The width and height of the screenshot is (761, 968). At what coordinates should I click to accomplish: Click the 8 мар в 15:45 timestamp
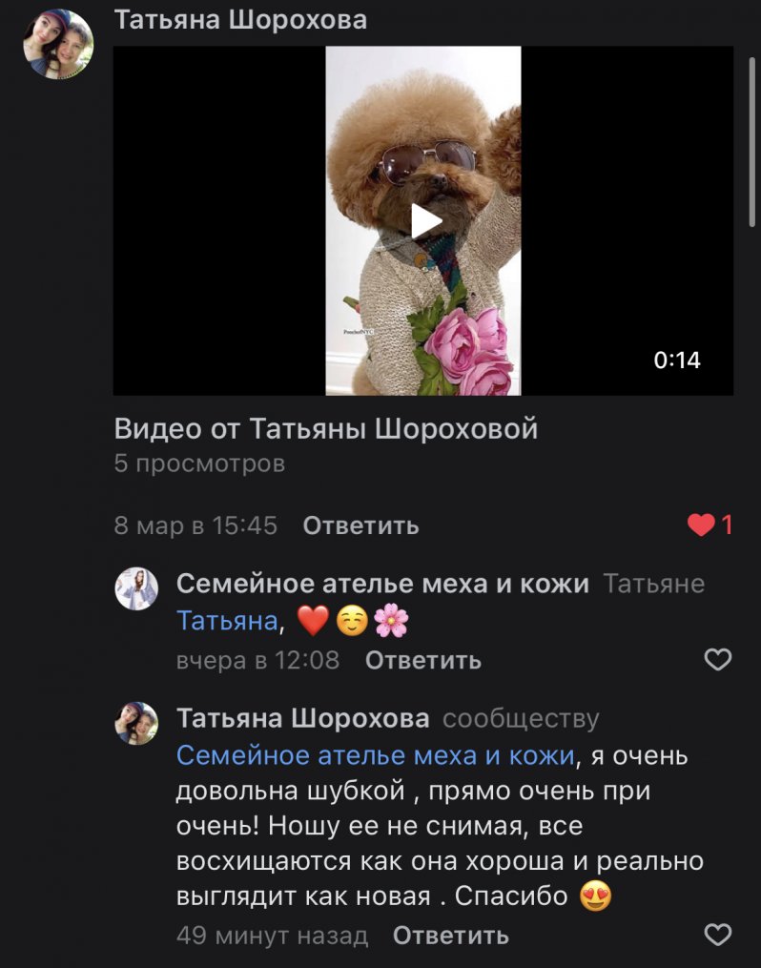195,525
